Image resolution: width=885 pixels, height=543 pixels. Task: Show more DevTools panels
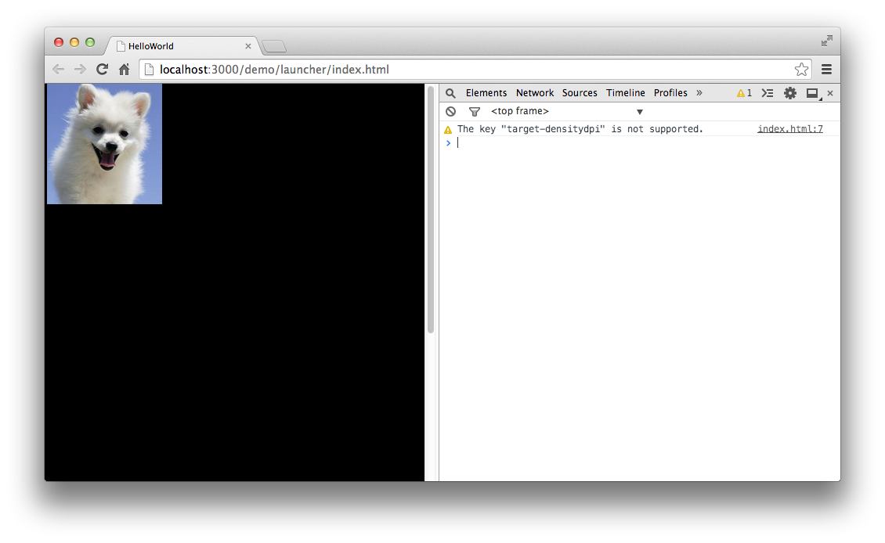click(x=699, y=93)
